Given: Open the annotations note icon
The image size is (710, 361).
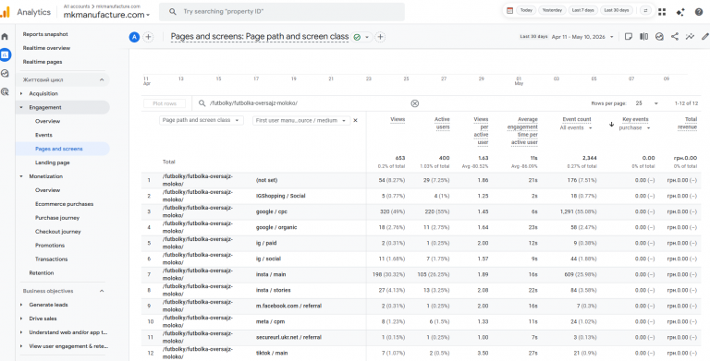Looking at the screenshot, I should point(628,37).
